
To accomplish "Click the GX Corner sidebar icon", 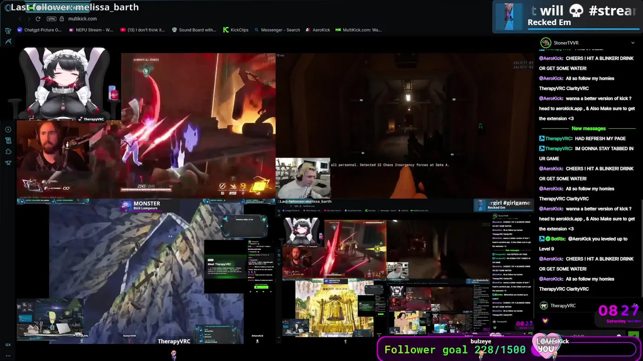I will tap(8, 31).
